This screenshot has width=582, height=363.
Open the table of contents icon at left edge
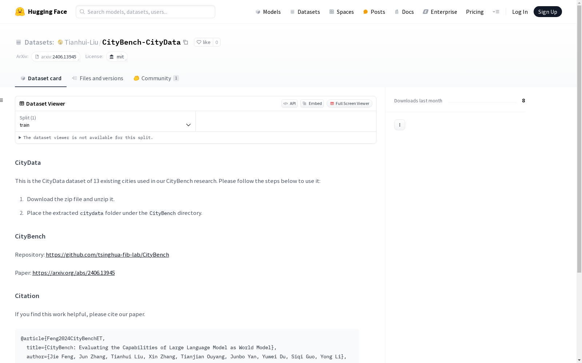click(x=2, y=100)
